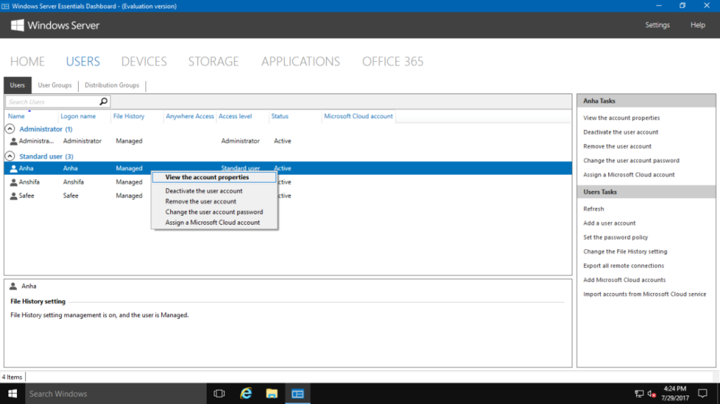The image size is (720, 404).
Task: Click View the account properties in Anha Tasks
Action: (x=622, y=118)
